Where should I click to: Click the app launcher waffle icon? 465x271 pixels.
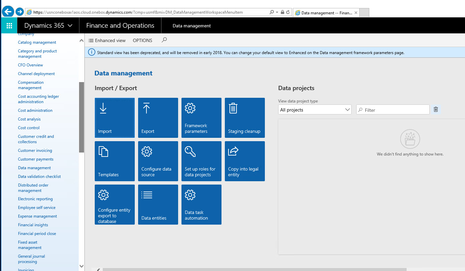click(x=9, y=25)
